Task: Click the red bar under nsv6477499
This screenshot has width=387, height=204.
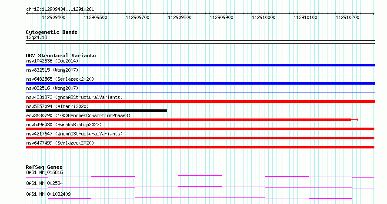Action: (x=200, y=147)
